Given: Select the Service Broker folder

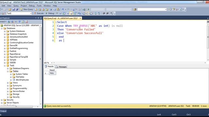Looking at the screenshot, I should tap(19, 91).
